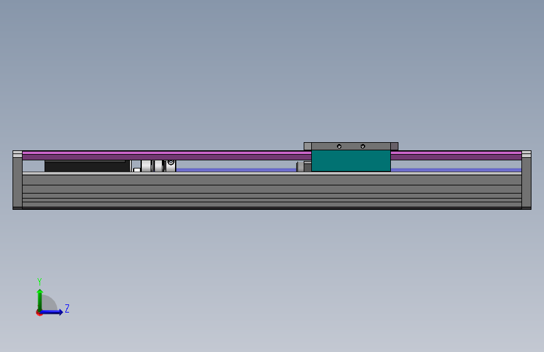Select the gray top plate on the carriage
Screen dimensions: 544x352
351,146
